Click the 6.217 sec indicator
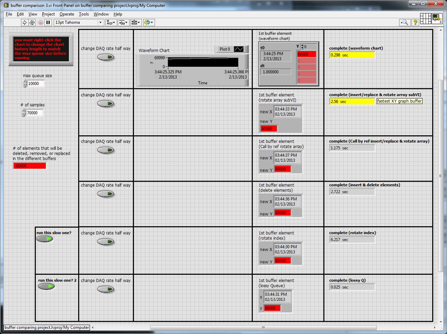Screen dimensions: 447x334 (352, 240)
